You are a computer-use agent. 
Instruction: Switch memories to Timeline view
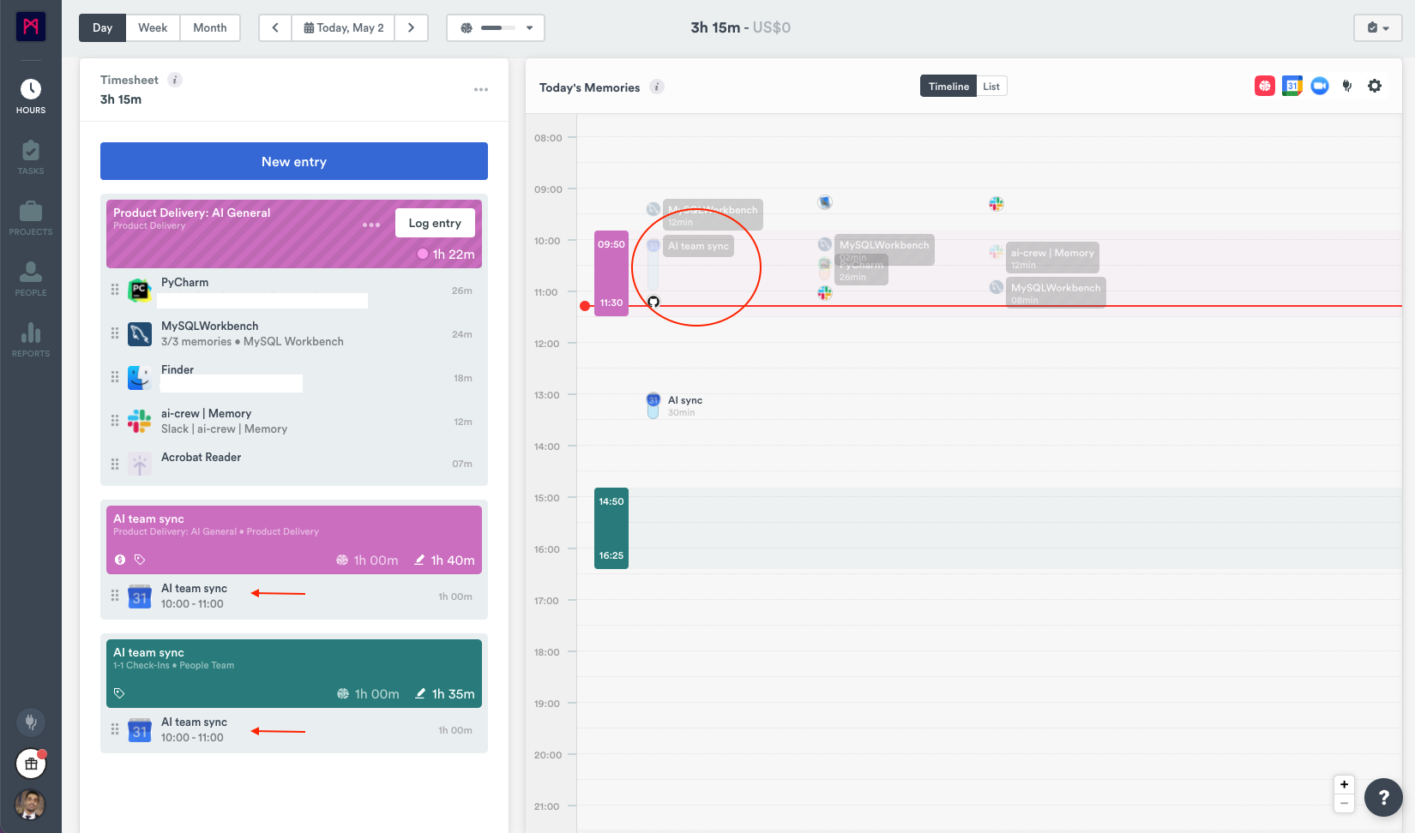click(x=948, y=87)
